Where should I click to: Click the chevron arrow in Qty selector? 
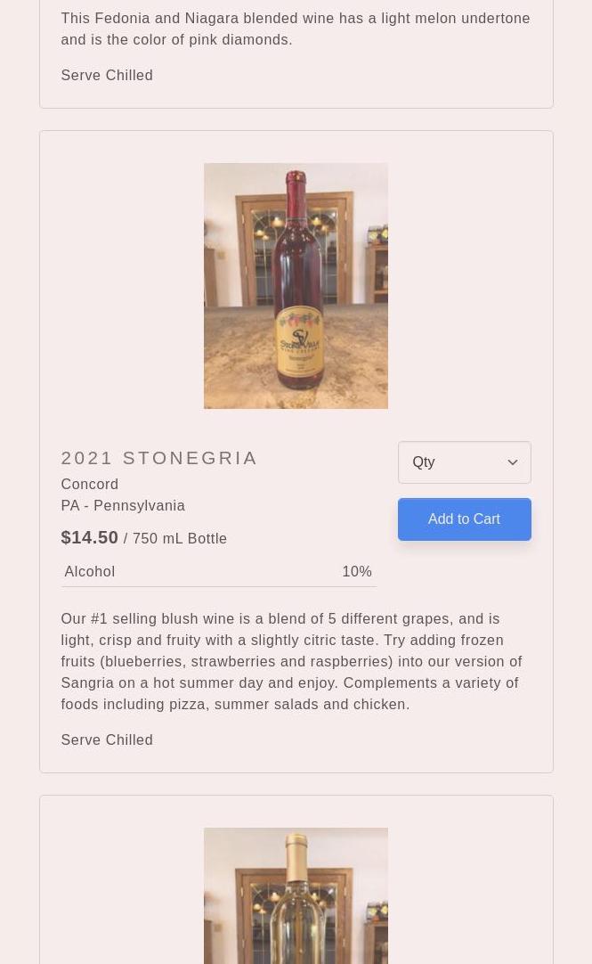coord(513,462)
